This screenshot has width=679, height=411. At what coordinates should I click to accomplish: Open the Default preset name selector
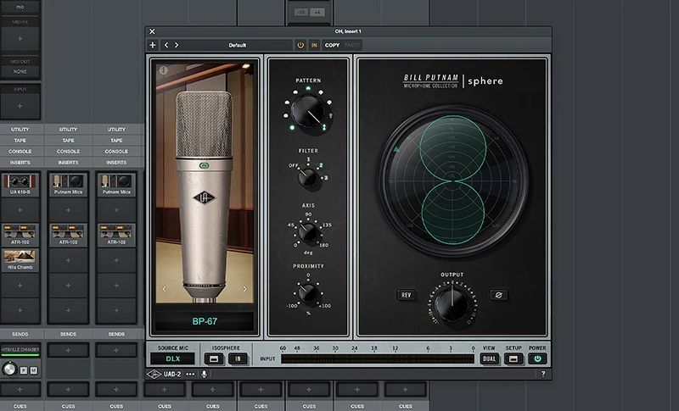point(238,45)
